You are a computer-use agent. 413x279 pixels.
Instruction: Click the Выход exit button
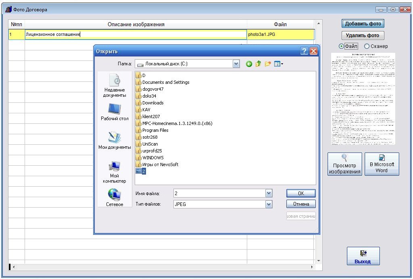pyautogui.click(x=363, y=256)
